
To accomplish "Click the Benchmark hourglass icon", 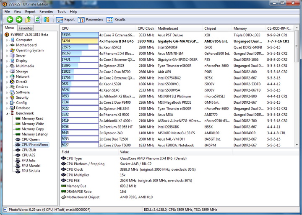I will click(13, 113).
